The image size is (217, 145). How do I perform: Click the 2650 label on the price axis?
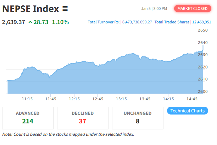202,30
